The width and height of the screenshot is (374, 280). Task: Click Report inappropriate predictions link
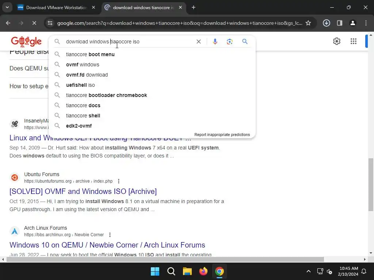click(222, 135)
